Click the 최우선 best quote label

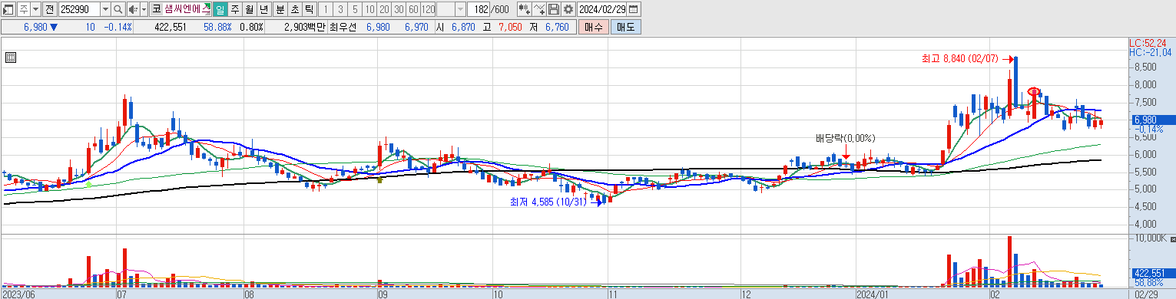click(343, 27)
